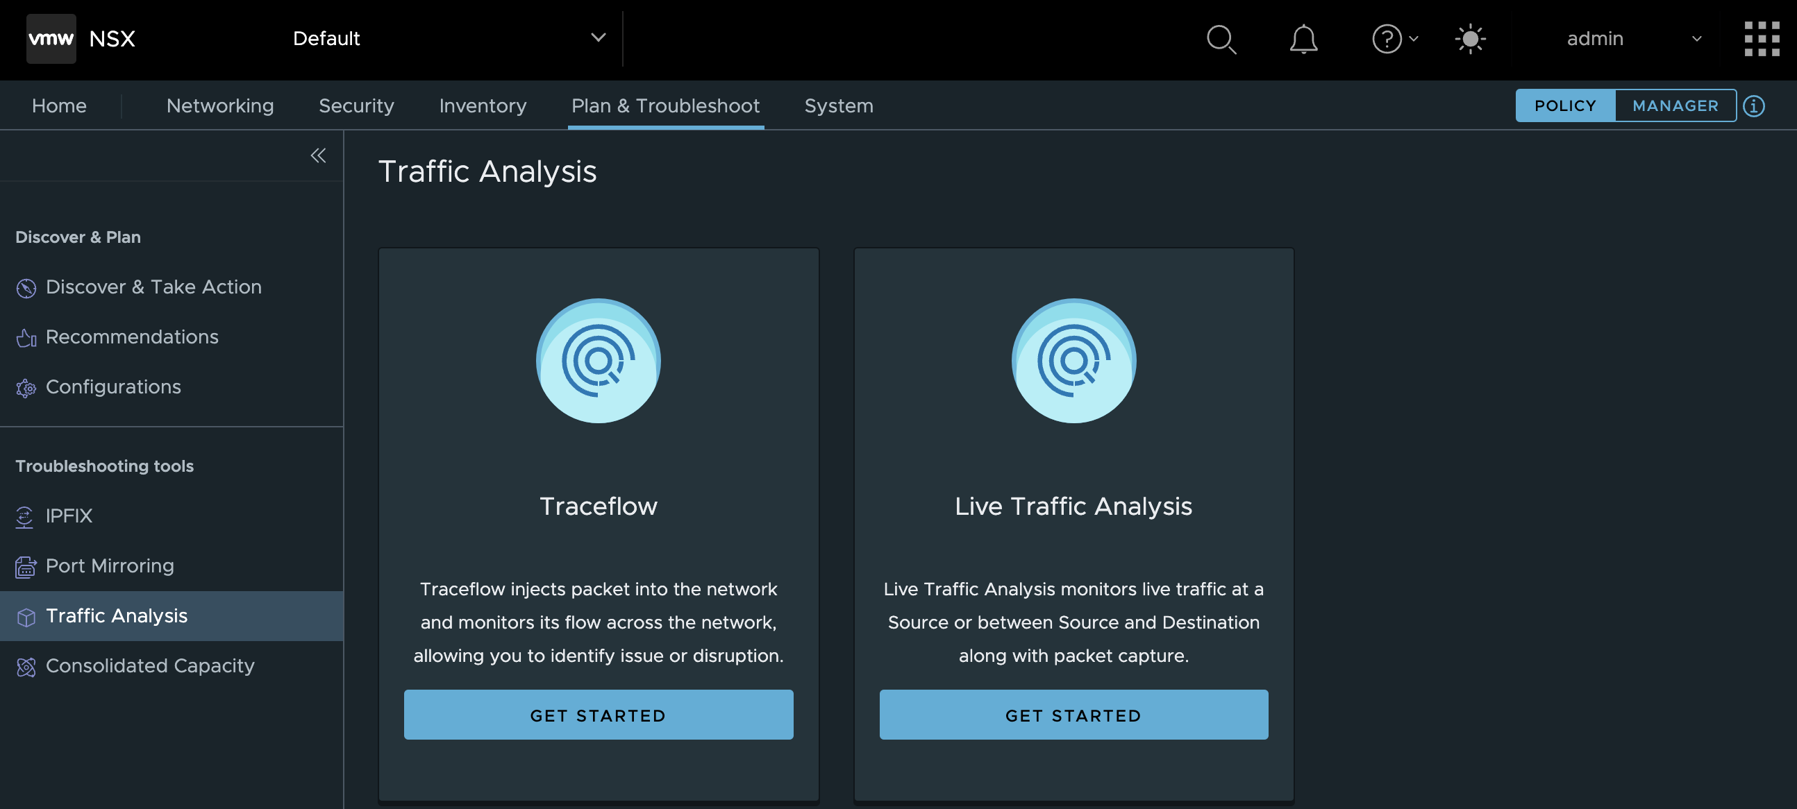
Task: Click the VMW logo
Action: 51,39
